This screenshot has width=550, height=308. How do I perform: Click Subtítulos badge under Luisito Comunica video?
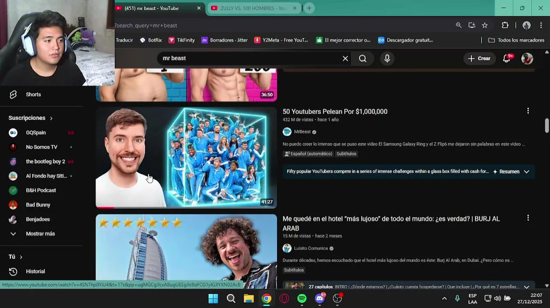(294, 270)
